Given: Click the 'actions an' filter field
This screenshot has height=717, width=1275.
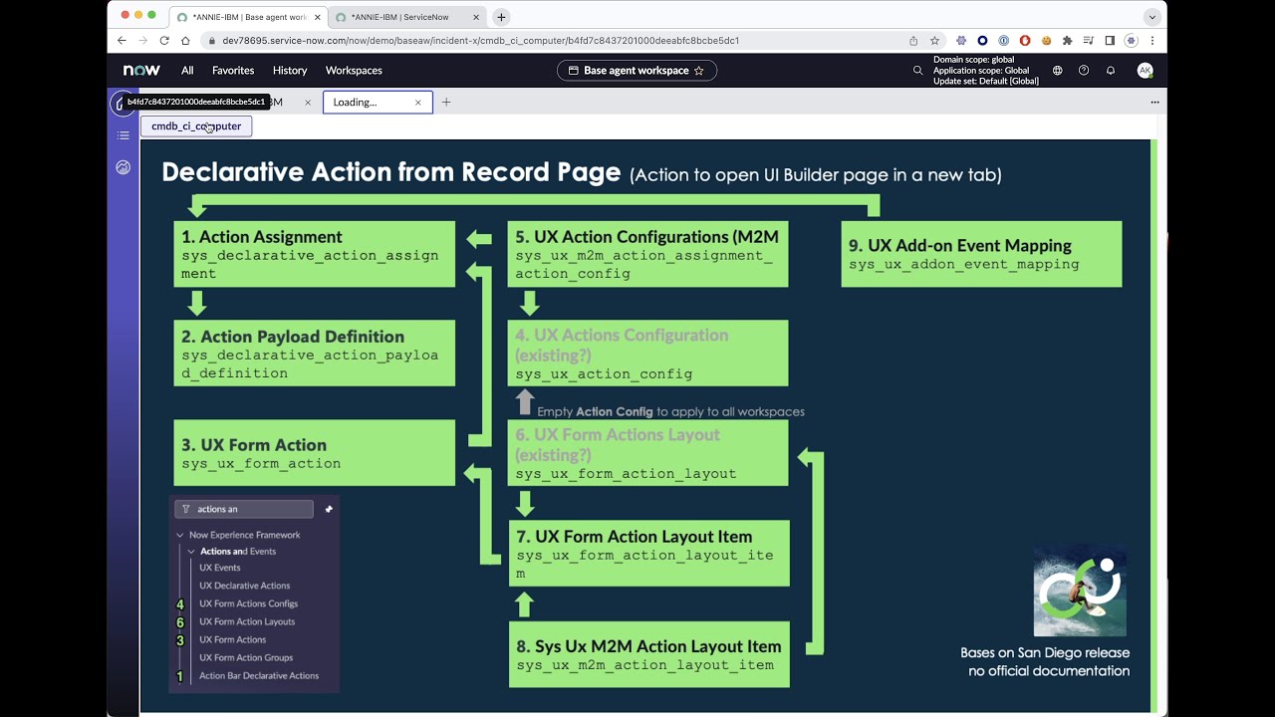Looking at the screenshot, I should [x=244, y=509].
